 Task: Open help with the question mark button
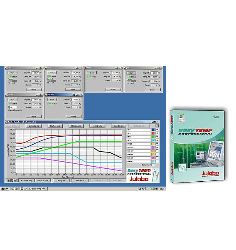tap(157, 126)
